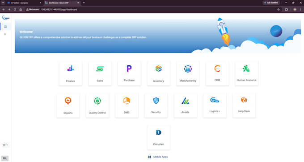Open a new browser tab
The width and height of the screenshot is (304, 162).
(84, 3)
